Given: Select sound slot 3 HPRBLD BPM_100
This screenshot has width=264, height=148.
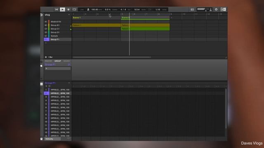Looking at the screenshot, I should (x=58, y=97).
